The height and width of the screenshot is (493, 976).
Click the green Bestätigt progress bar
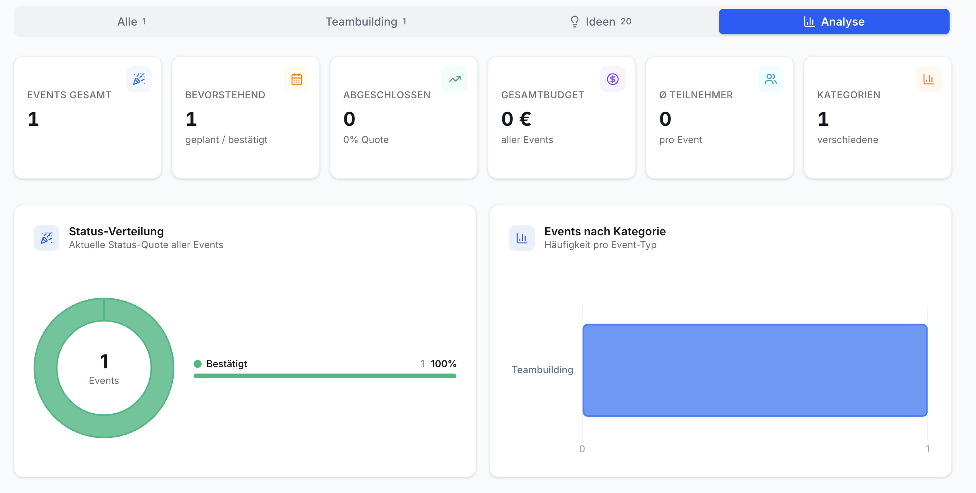[x=325, y=376]
